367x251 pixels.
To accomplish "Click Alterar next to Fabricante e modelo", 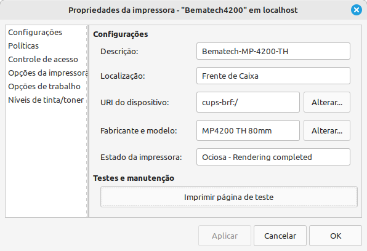I will (x=327, y=130).
